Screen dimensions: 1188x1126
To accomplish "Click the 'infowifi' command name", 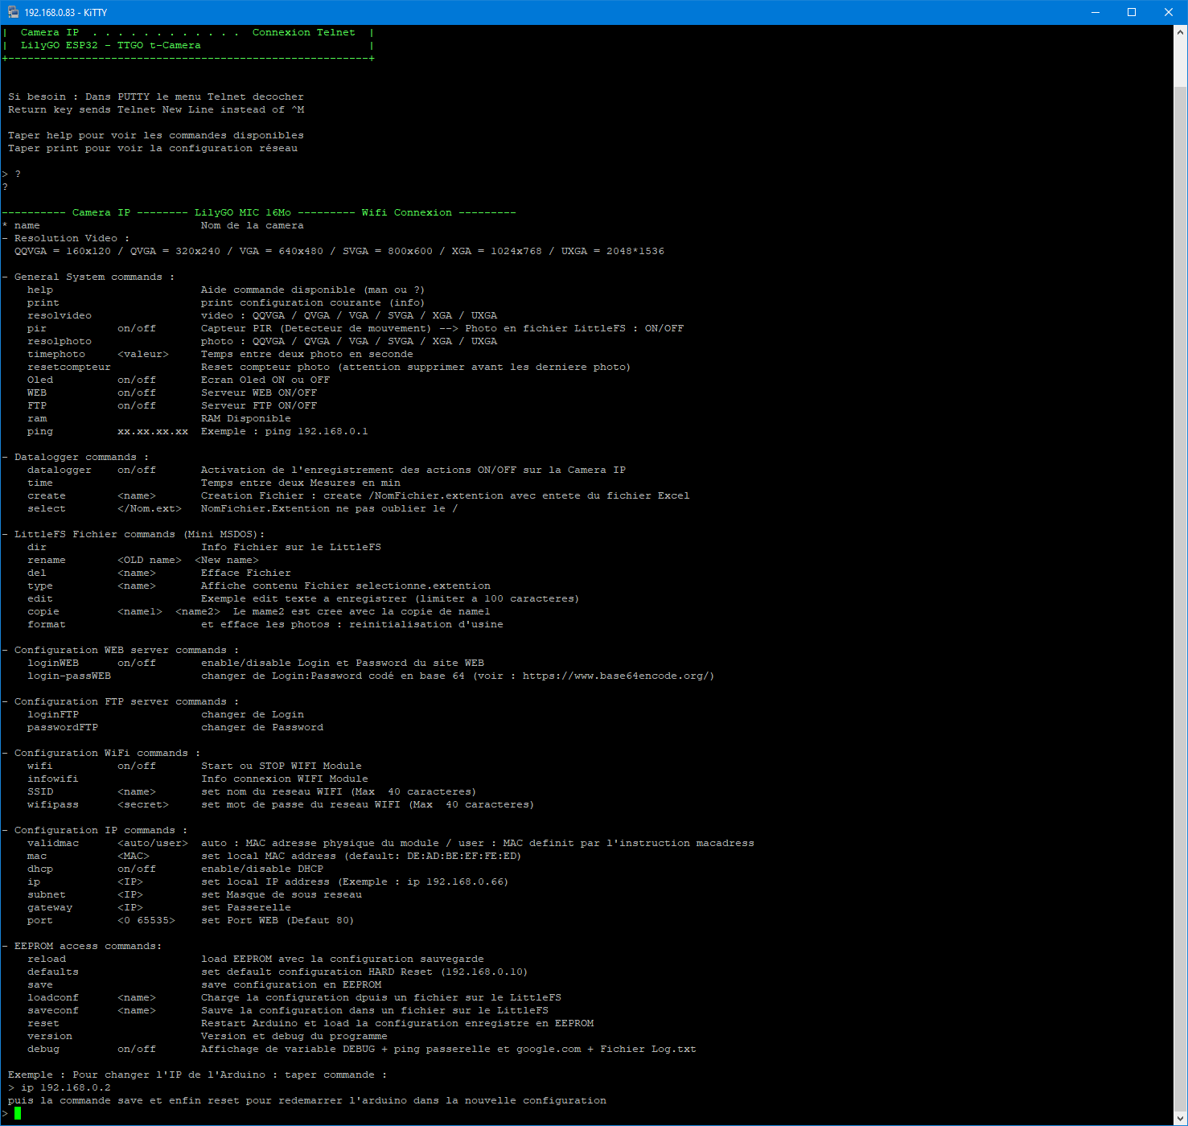I will (53, 779).
